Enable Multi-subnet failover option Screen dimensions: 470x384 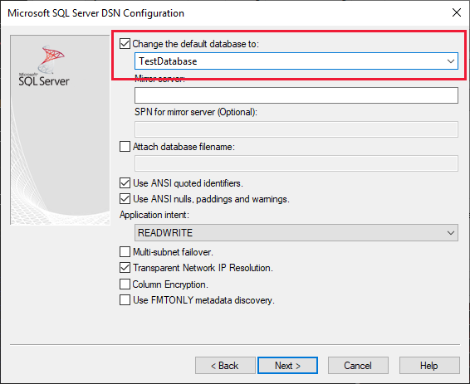[x=125, y=251]
